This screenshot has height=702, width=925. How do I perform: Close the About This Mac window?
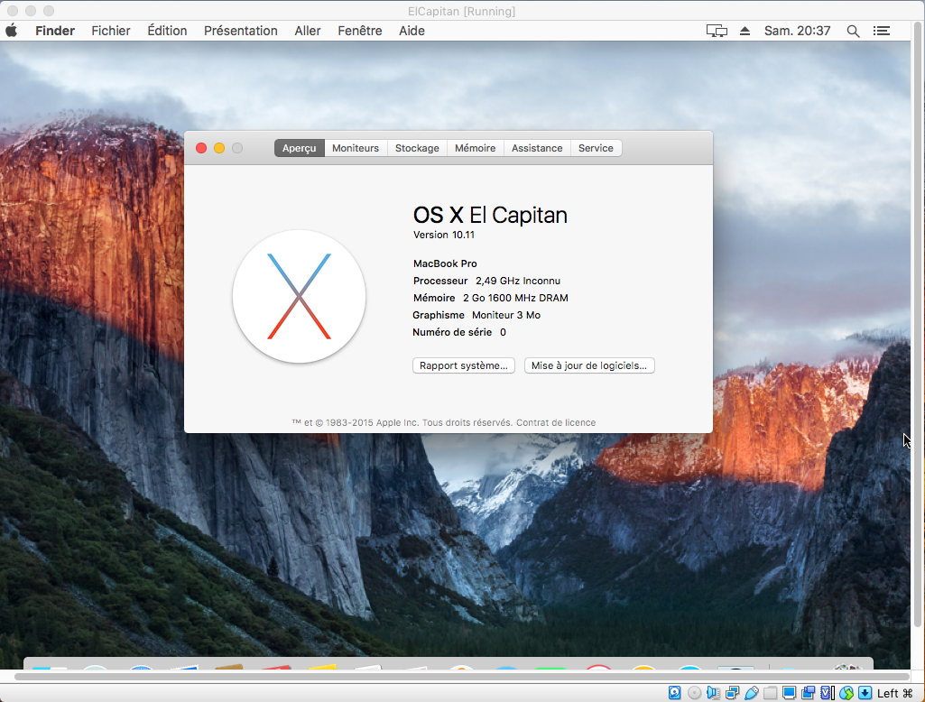pyautogui.click(x=201, y=148)
